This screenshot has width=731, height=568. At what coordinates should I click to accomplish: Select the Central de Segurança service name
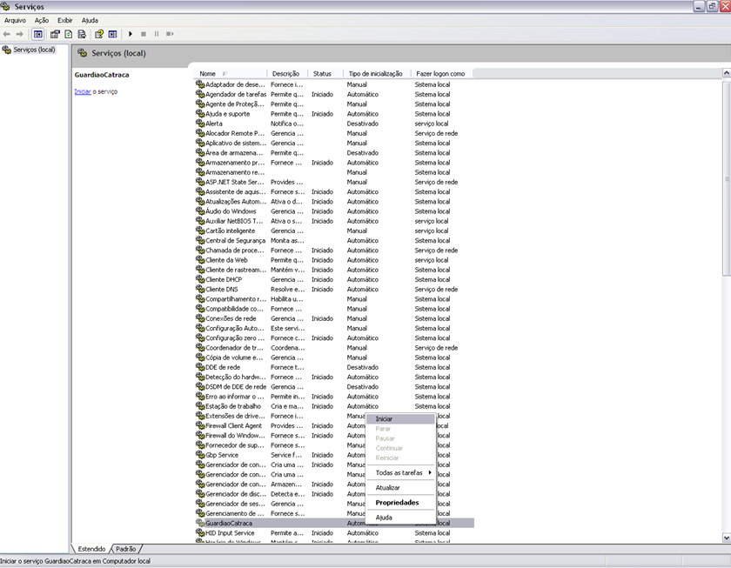(236, 240)
